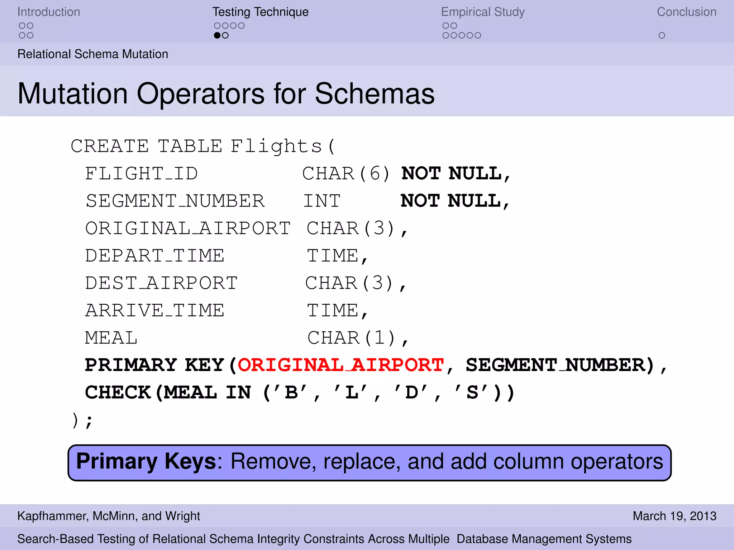Select the red ORIGINAL_AIRPORT in primary key
This screenshot has width=734, height=550.
point(341,365)
